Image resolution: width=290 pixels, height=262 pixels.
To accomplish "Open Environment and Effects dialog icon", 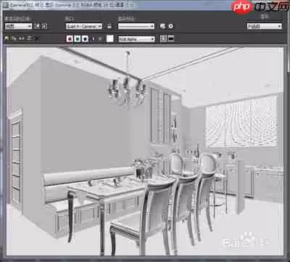I will [x=171, y=26].
